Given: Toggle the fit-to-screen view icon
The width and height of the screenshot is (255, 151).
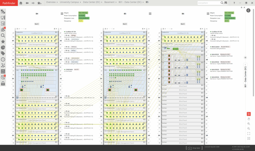Looking at the screenshot, I should tap(249, 133).
